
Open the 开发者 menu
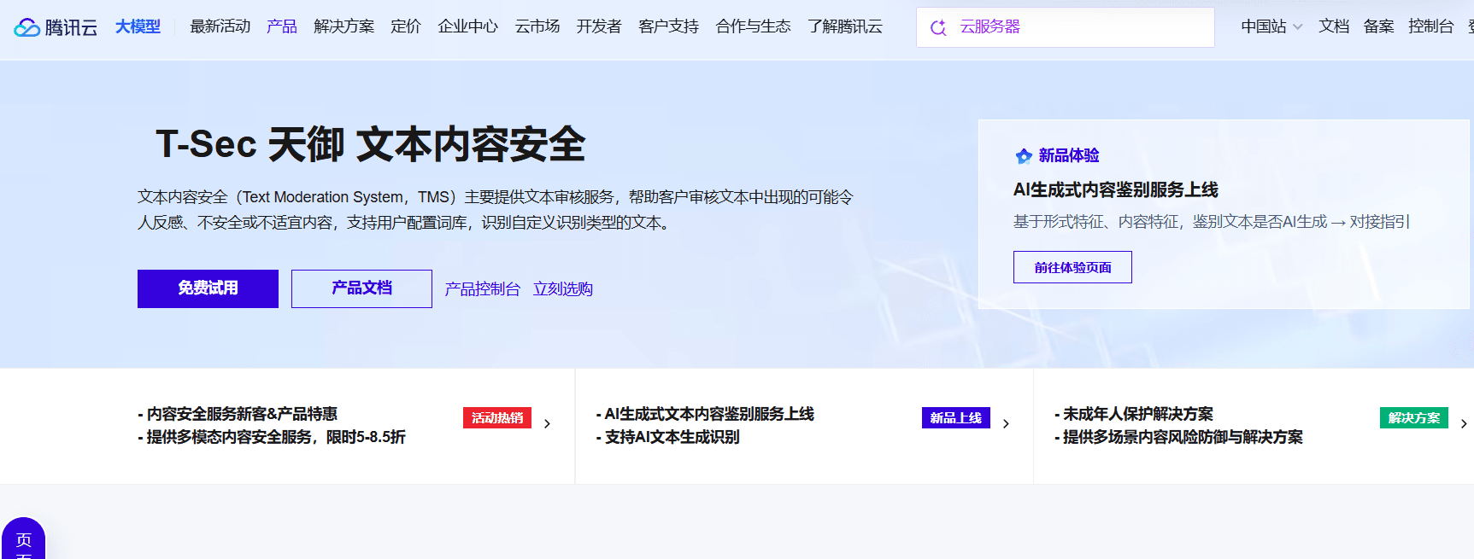(599, 26)
